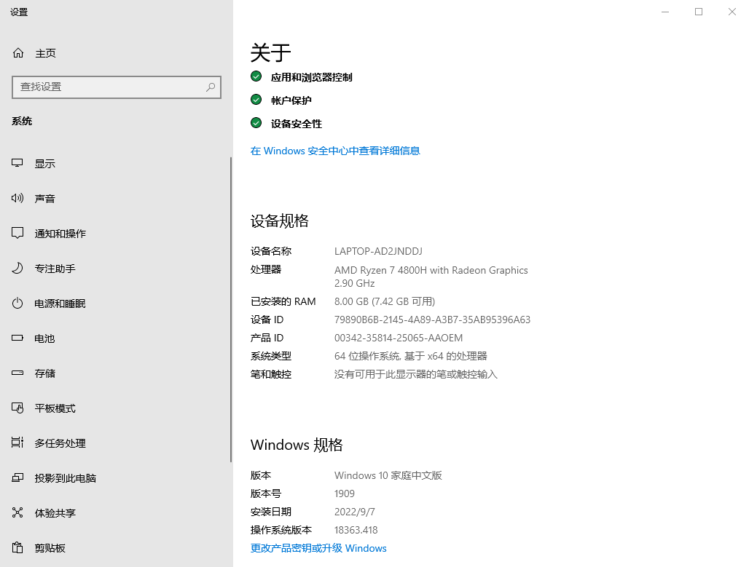Click the Storage drive icon
749x567 pixels.
click(x=17, y=373)
